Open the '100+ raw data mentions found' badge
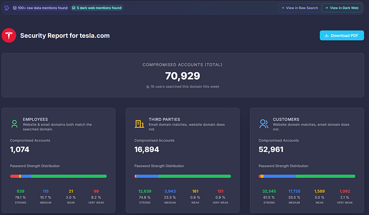 pyautogui.click(x=40, y=8)
